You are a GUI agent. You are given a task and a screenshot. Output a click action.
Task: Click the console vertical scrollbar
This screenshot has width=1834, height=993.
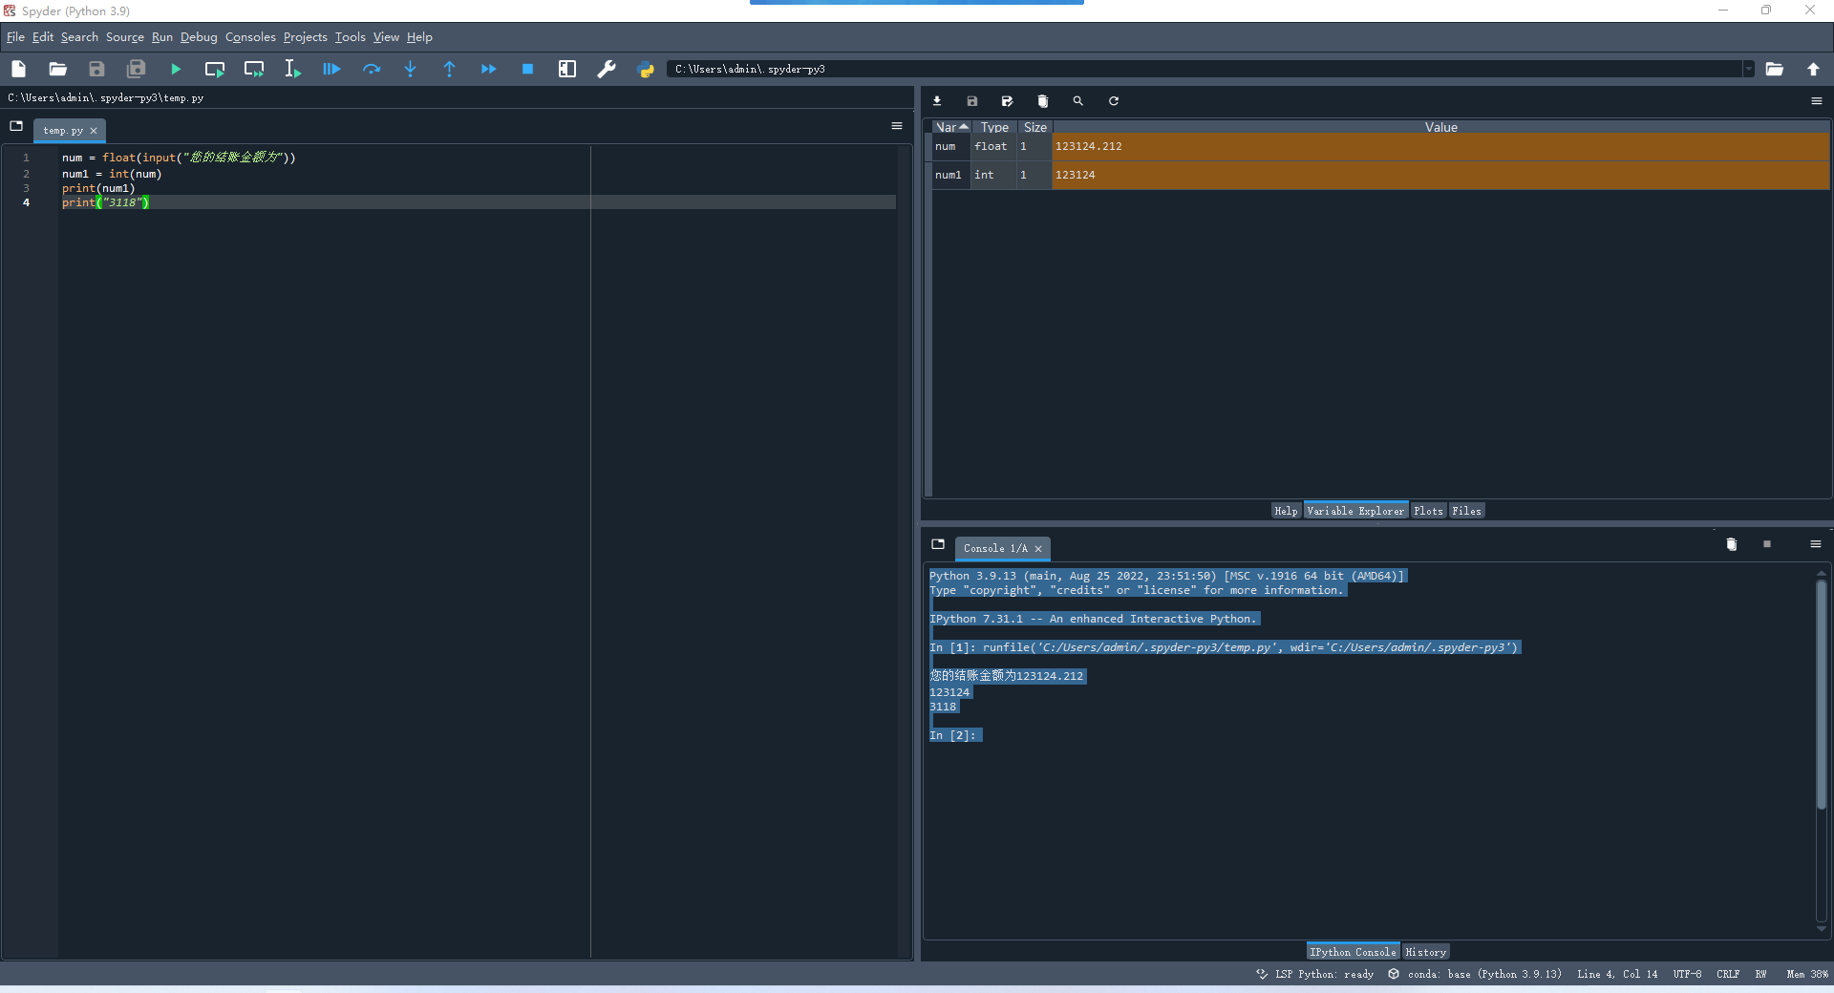point(1821,693)
